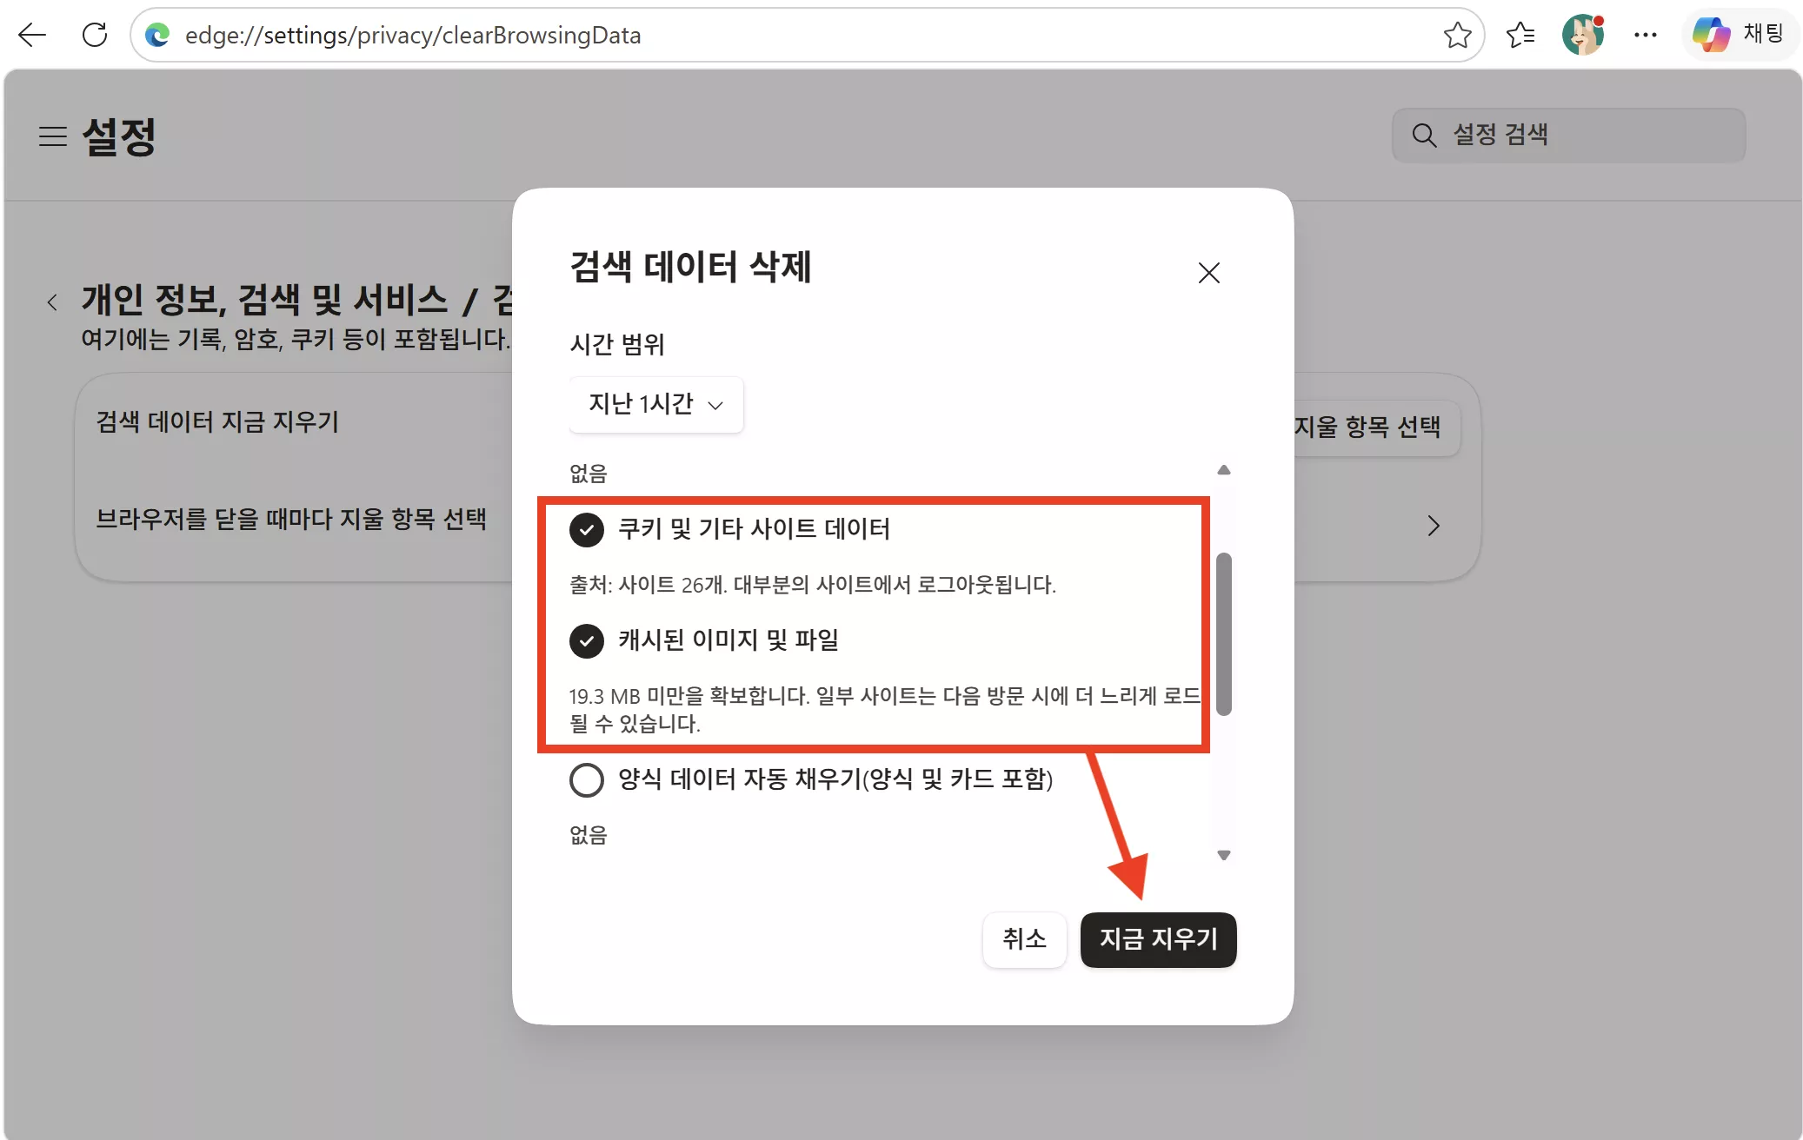Open site information via the Edge icon
This screenshot has height=1140, width=1803.
click(157, 35)
